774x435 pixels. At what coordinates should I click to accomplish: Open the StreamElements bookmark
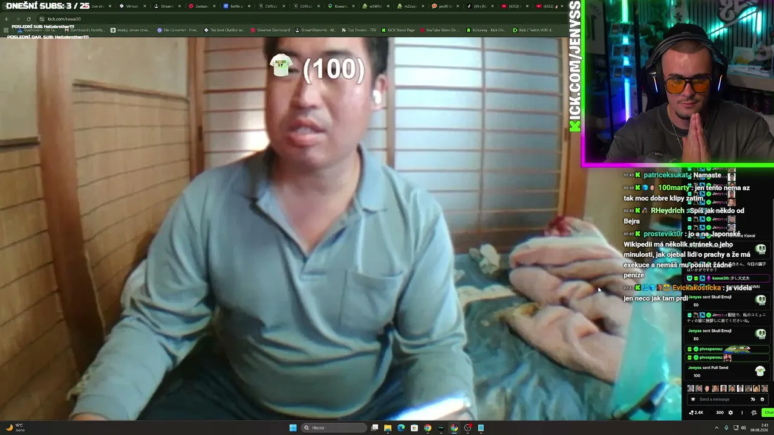pos(316,30)
